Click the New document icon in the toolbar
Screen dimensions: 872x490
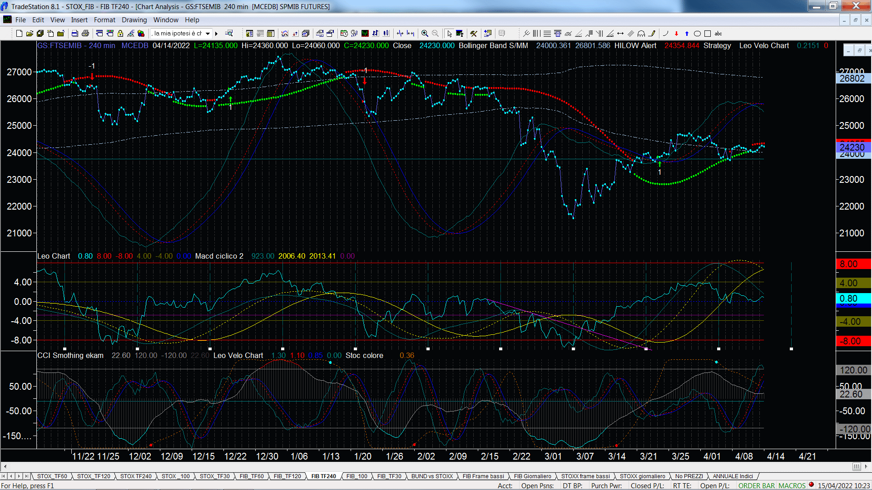pos(19,33)
